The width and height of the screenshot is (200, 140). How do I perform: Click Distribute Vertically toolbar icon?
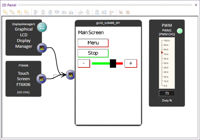(88, 12)
